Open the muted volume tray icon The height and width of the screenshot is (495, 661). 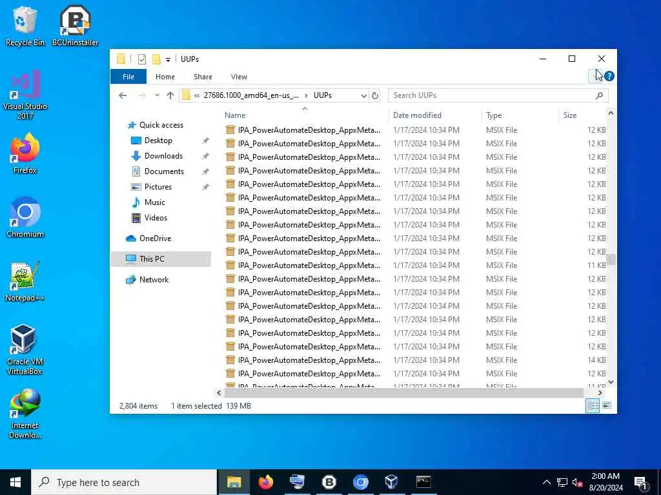(578, 482)
